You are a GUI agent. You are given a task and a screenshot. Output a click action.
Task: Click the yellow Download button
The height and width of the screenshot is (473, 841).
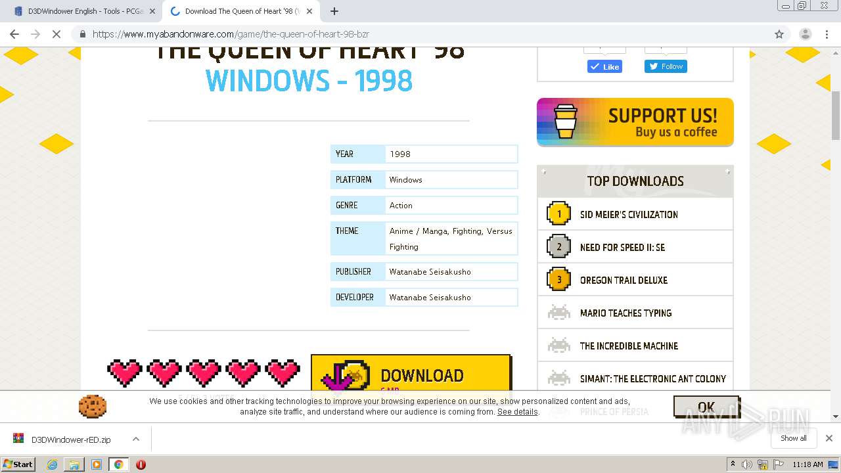pyautogui.click(x=411, y=373)
